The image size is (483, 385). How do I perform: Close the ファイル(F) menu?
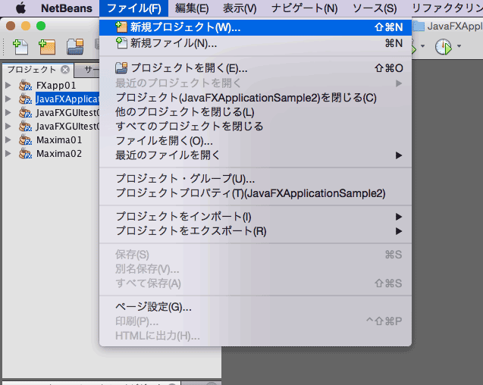[133, 8]
